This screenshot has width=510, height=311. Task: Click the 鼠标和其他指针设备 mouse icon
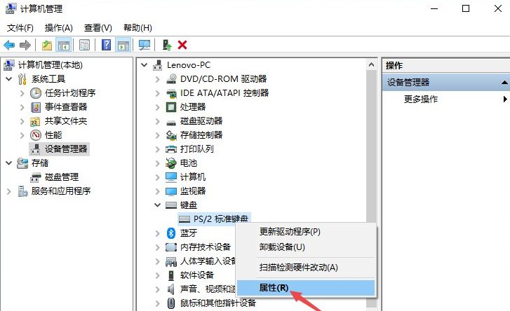tap(171, 303)
